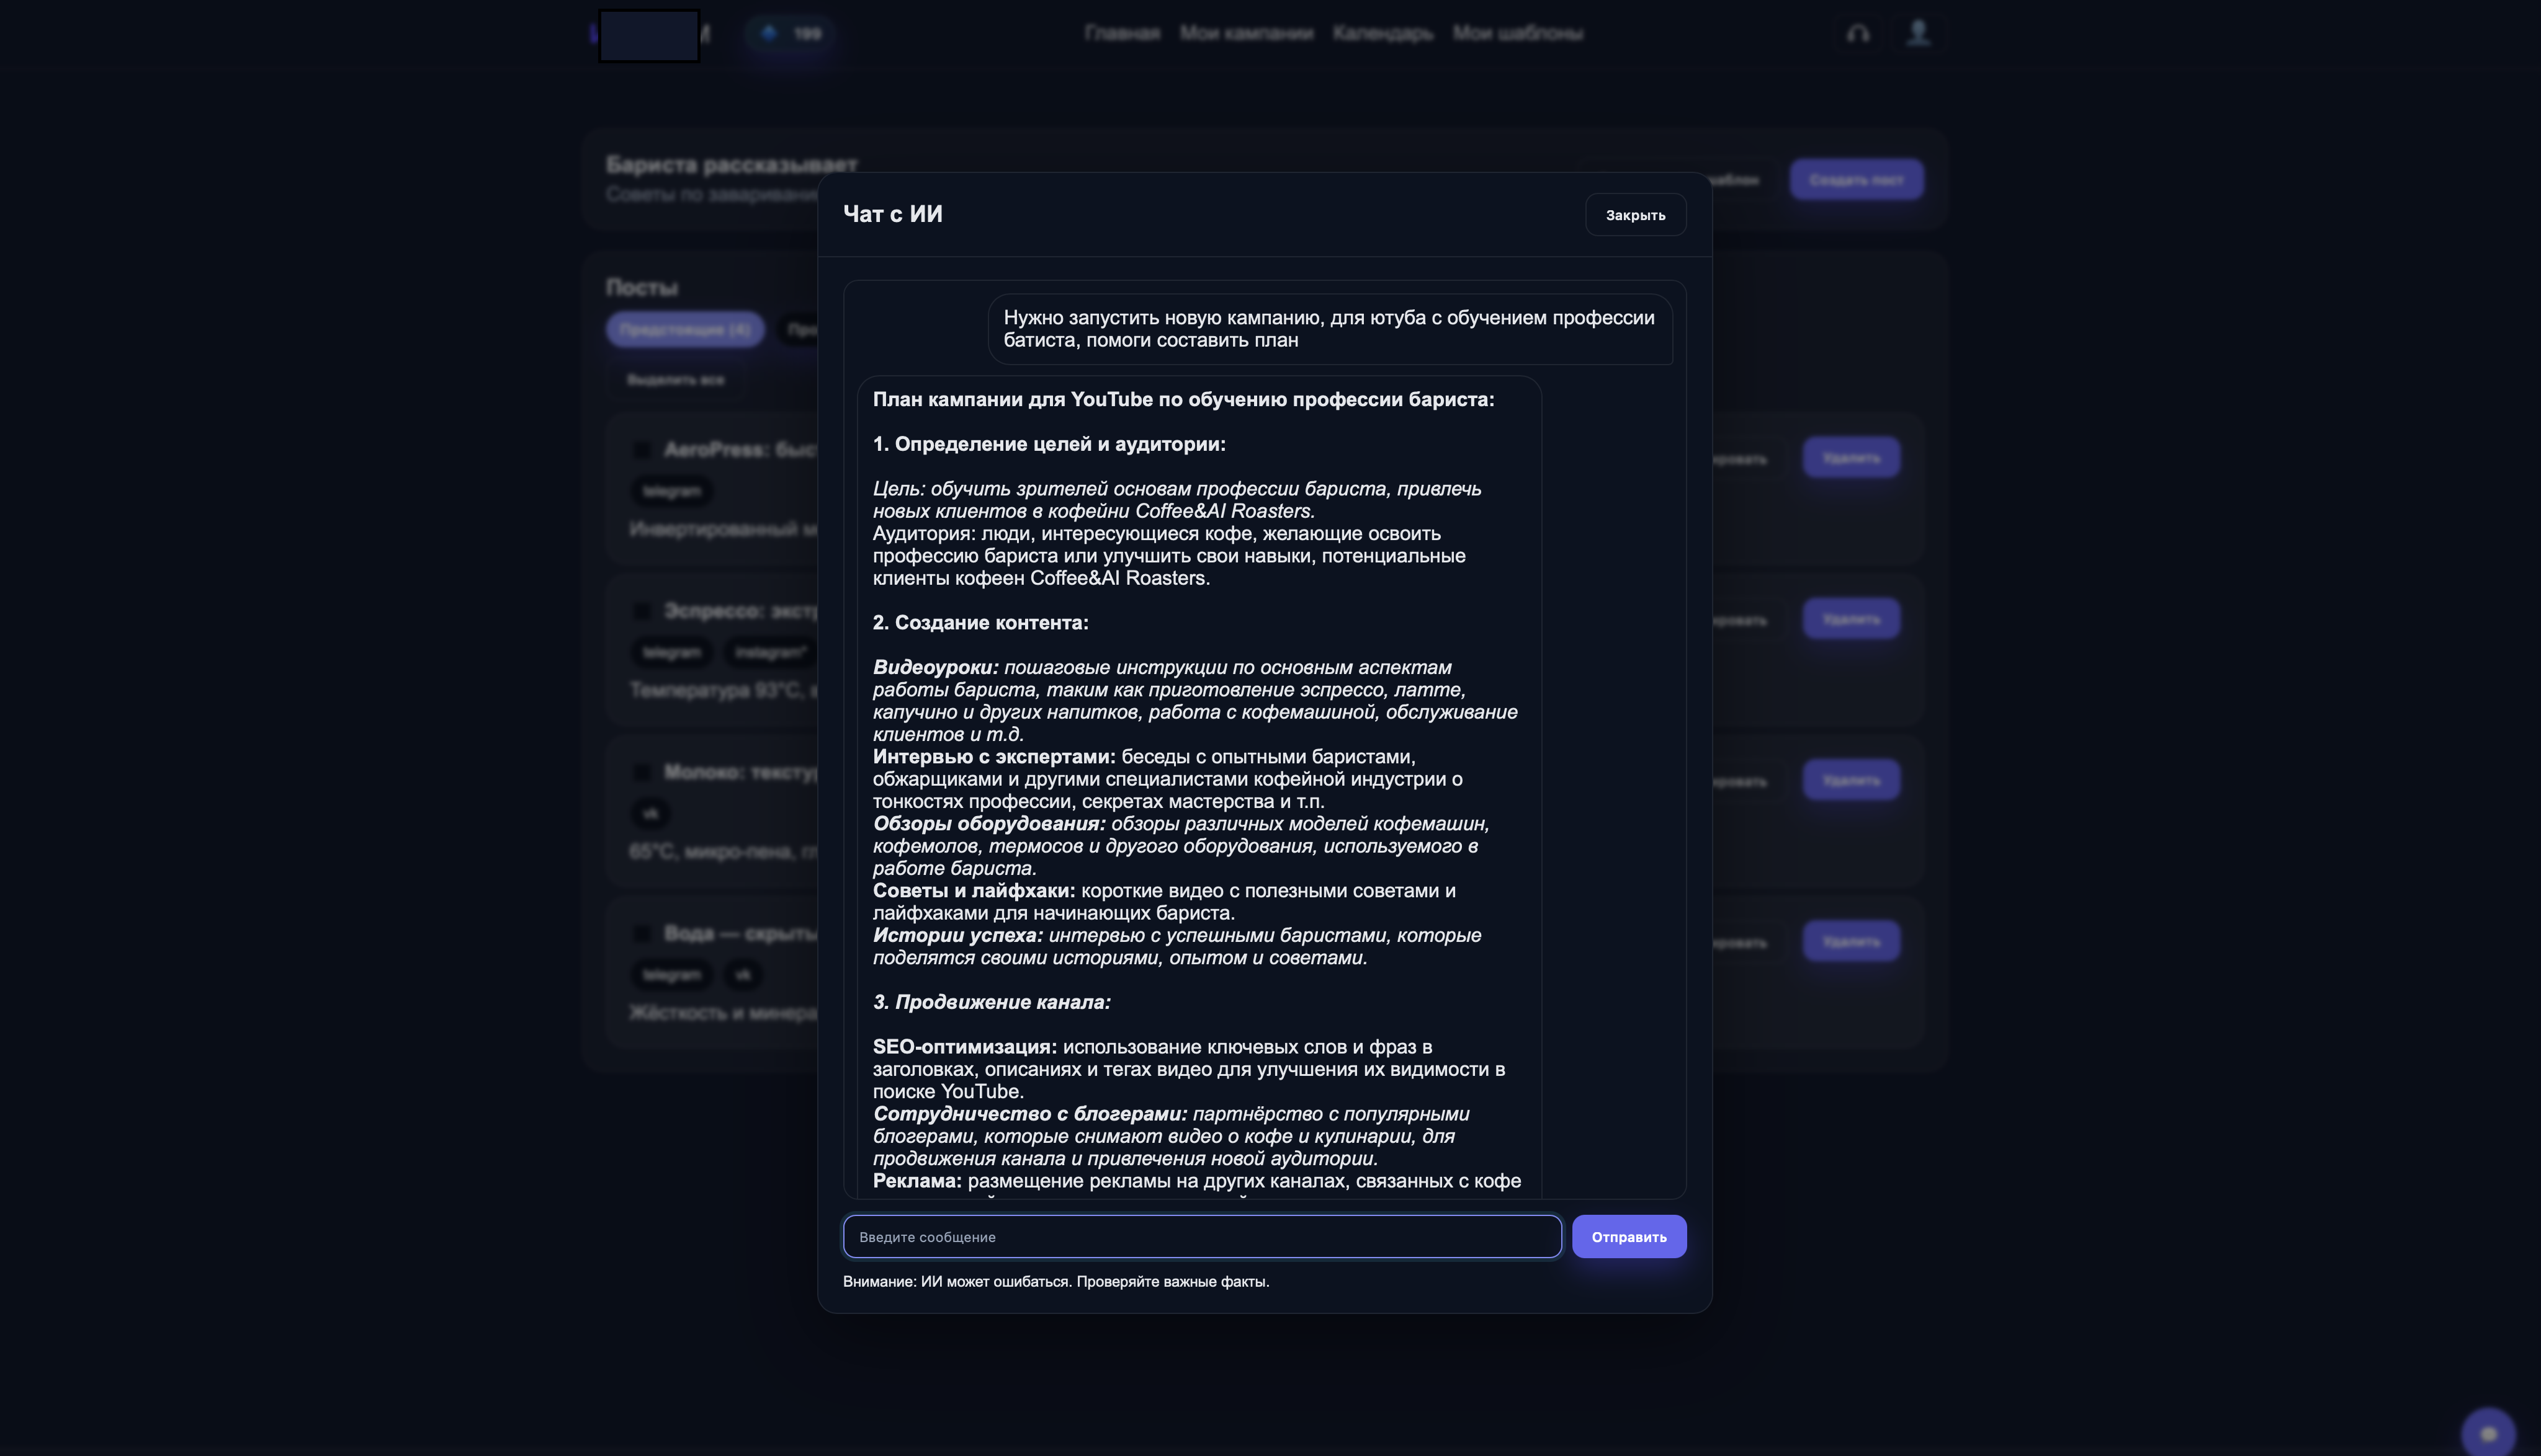Image resolution: width=2541 pixels, height=1456 pixels.
Task: Click the app logo in the header
Action: (649, 35)
